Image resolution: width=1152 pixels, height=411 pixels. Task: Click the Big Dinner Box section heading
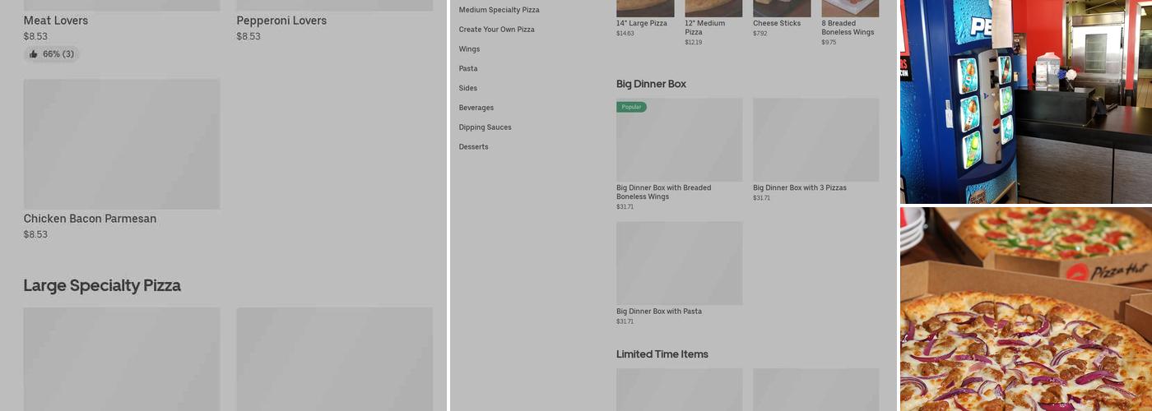[651, 84]
